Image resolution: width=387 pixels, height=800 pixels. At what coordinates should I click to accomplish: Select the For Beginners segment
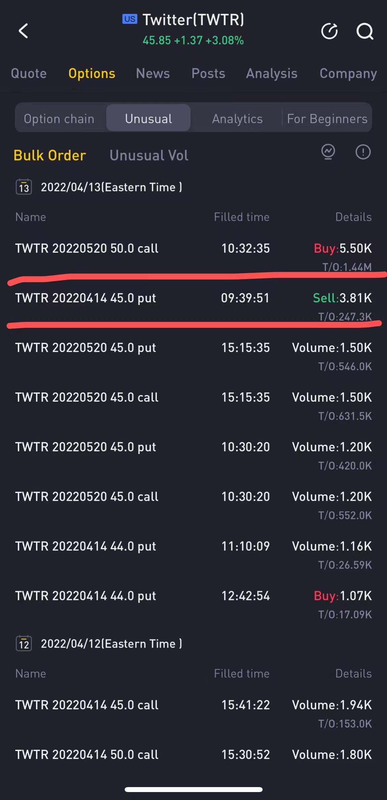327,119
